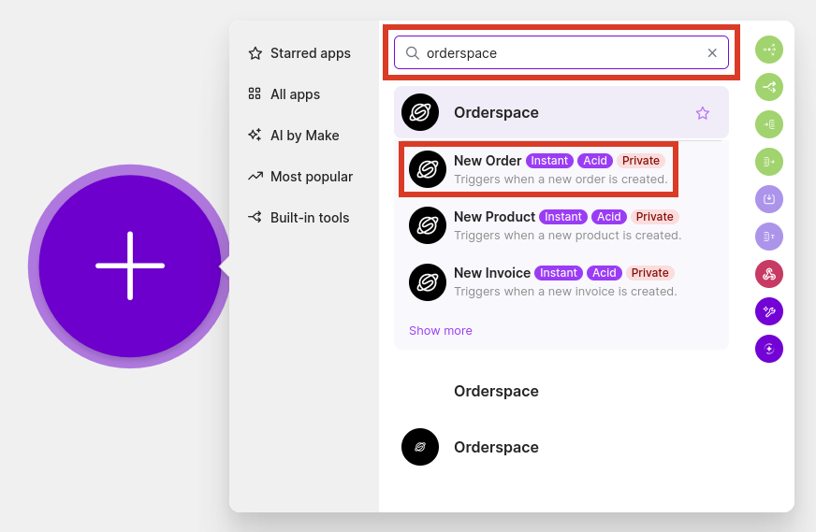Click the New Product module icon
This screenshot has width=816, height=532.
[x=428, y=225]
